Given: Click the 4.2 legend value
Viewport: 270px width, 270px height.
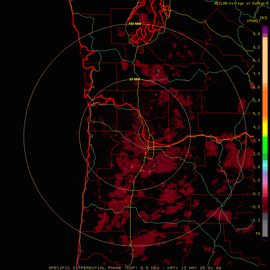Looking at the screenshot, I should click(x=256, y=127).
